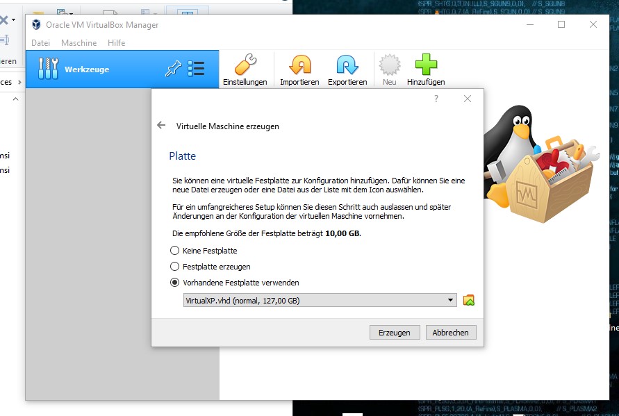Go back with the wizard arrow

point(161,126)
